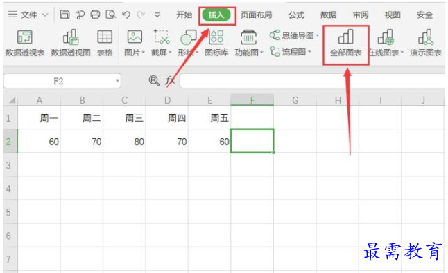The width and height of the screenshot is (448, 273).
Task: Click the export-to-PDF icon in quick toolbar
Action: (80, 15)
